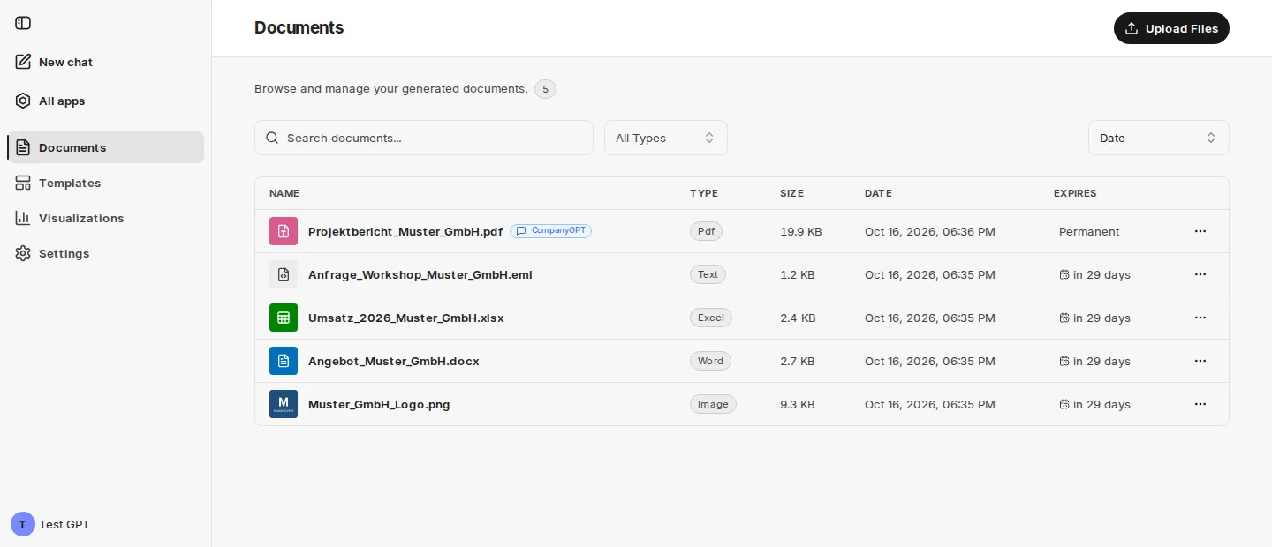Click the 9.3 KB size value
Screen dimensions: 1272x547
coord(798,404)
